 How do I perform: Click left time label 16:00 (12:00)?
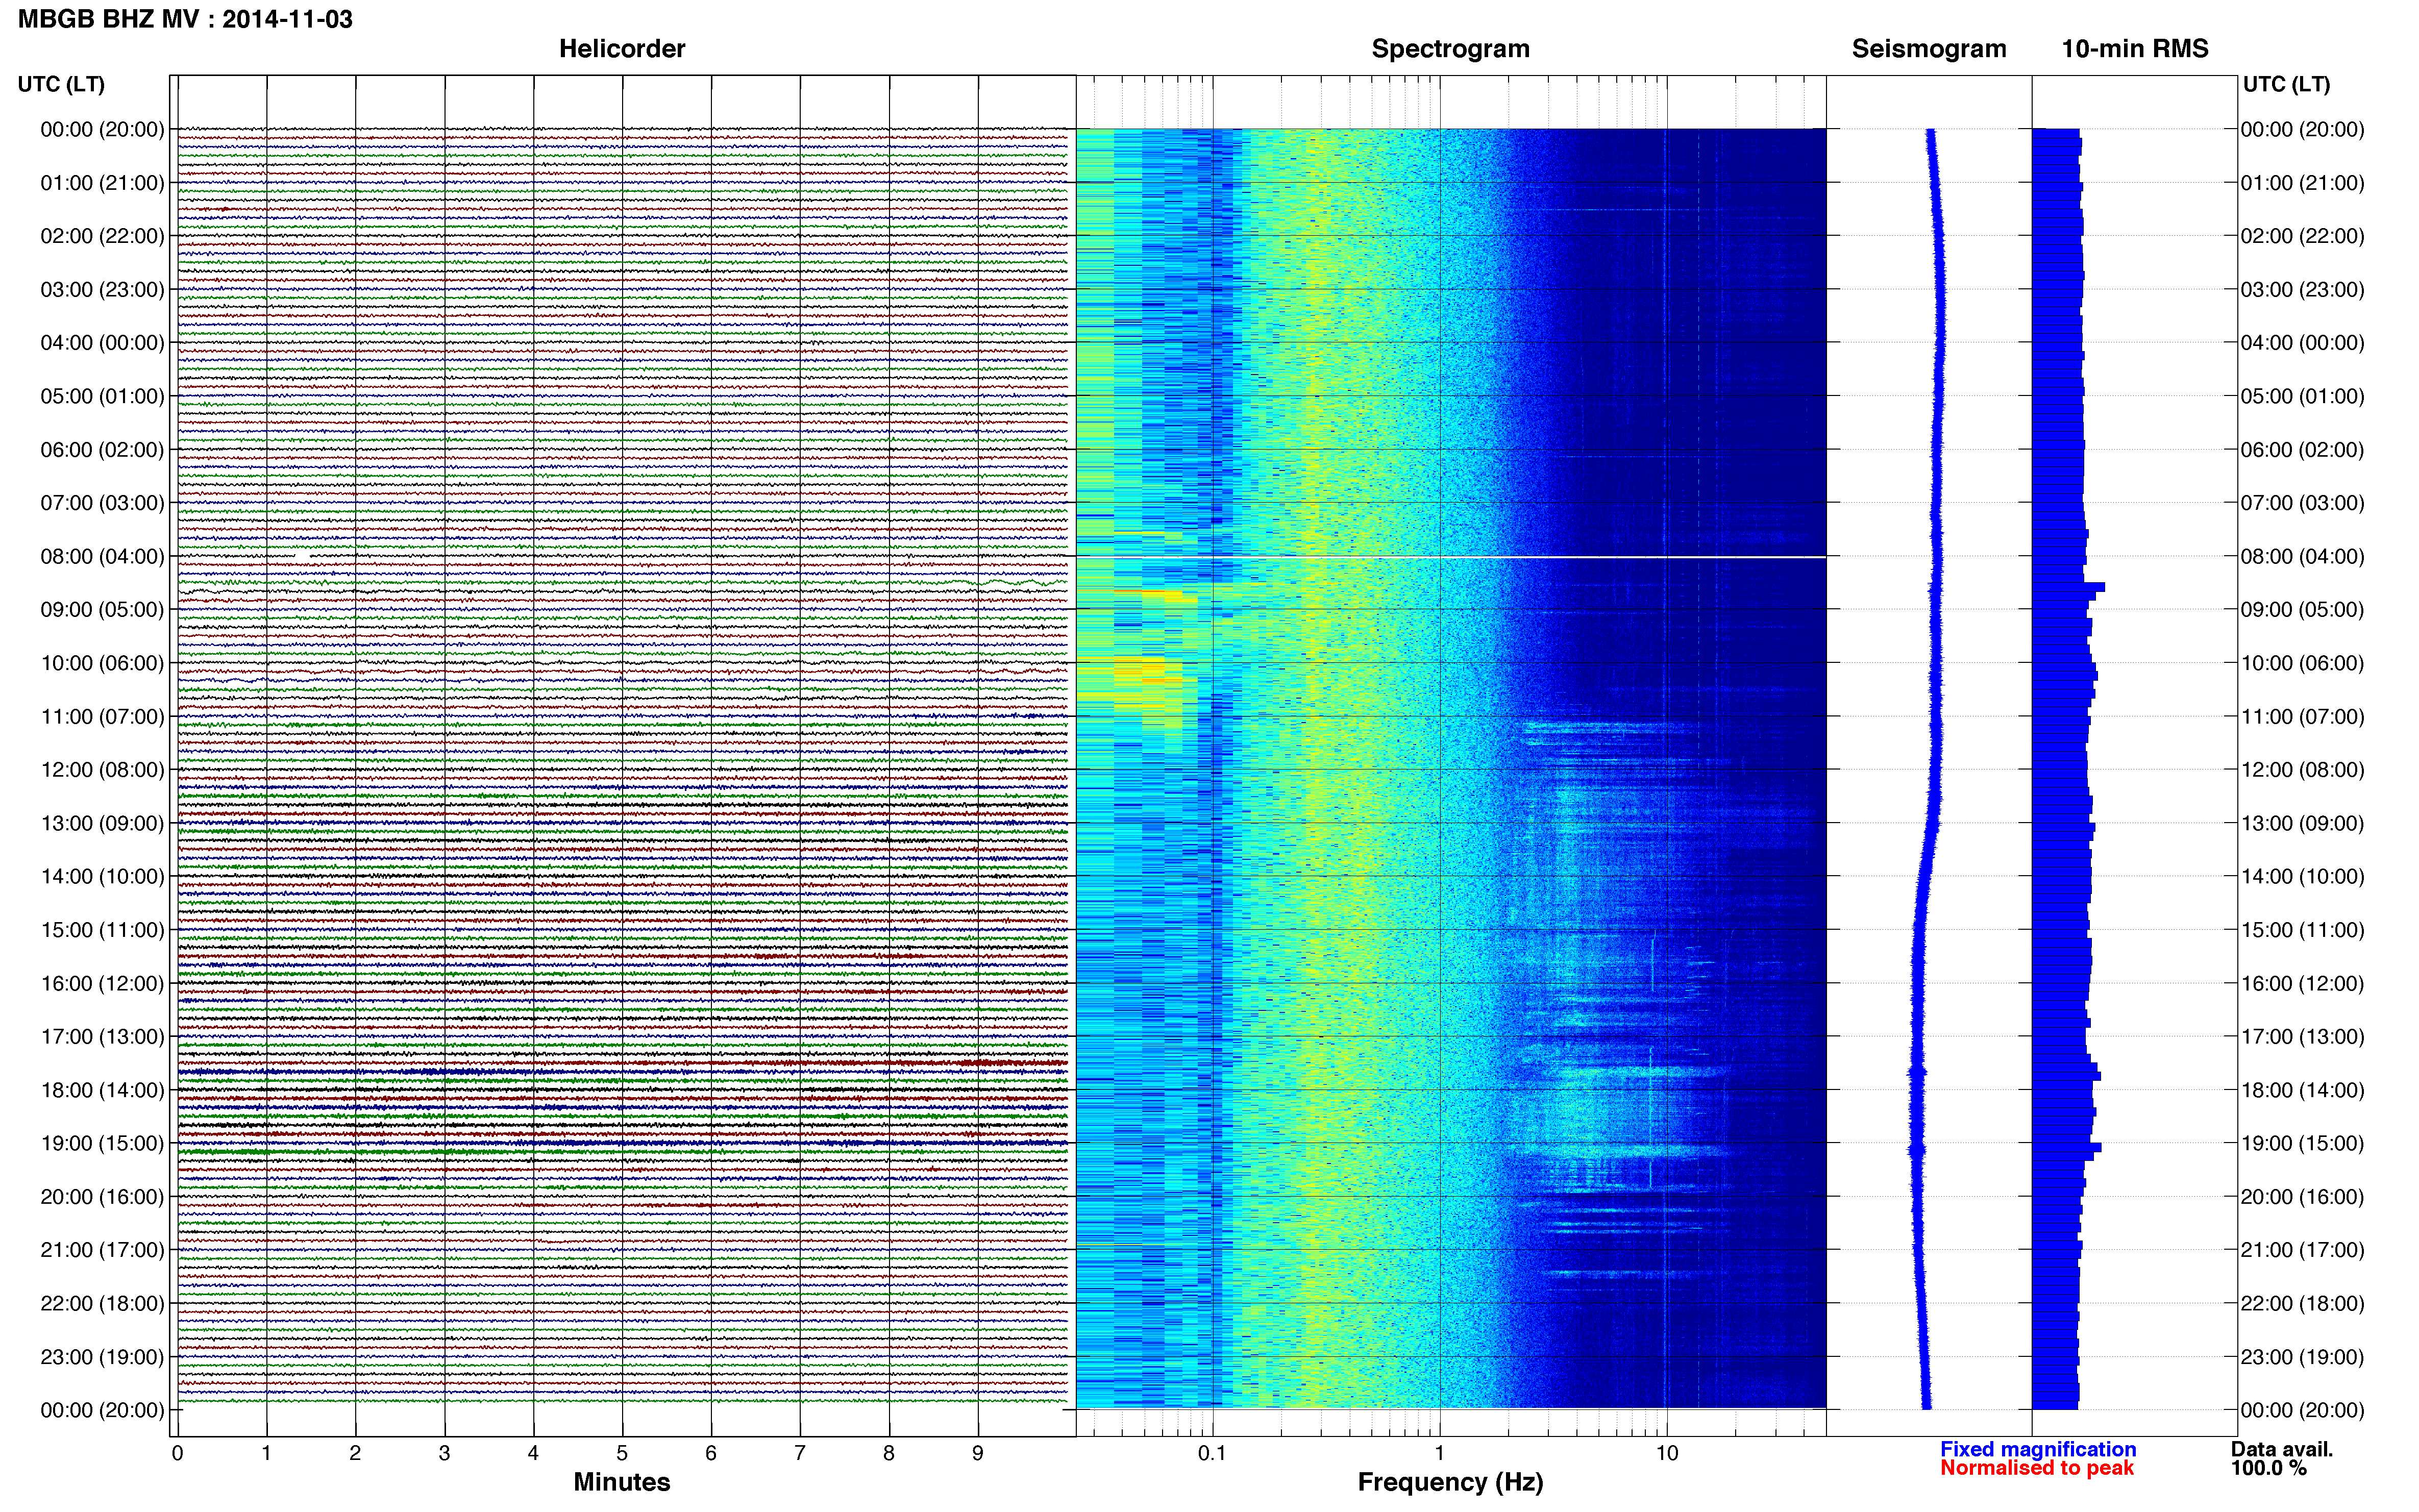[x=102, y=983]
